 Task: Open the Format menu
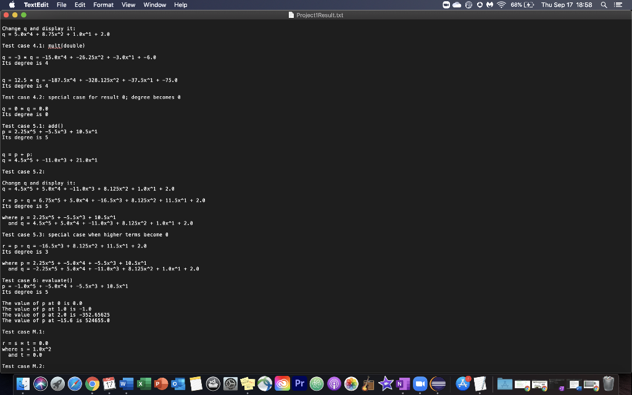103,5
